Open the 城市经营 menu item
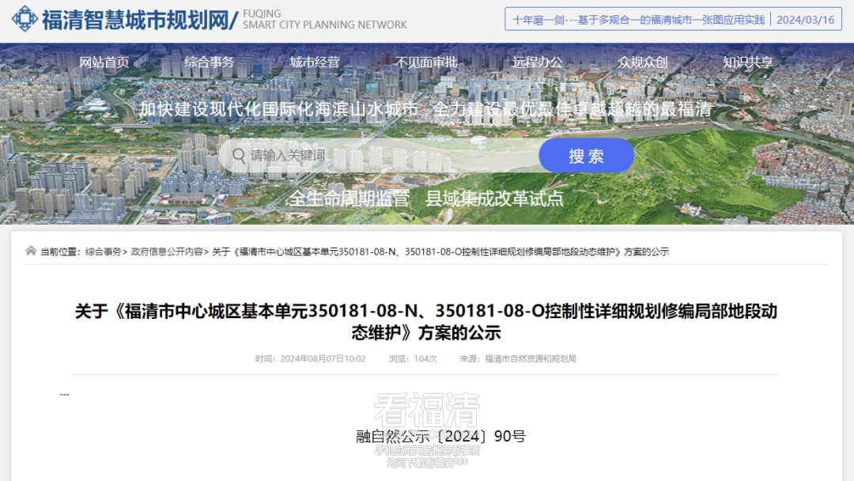This screenshot has width=854, height=481. click(x=315, y=62)
